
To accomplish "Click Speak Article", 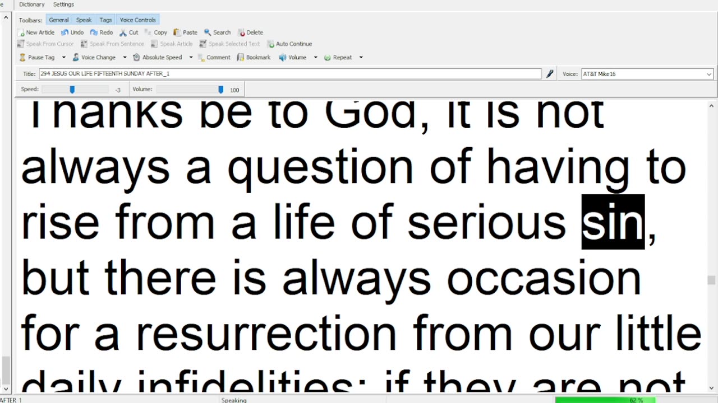I will [172, 44].
